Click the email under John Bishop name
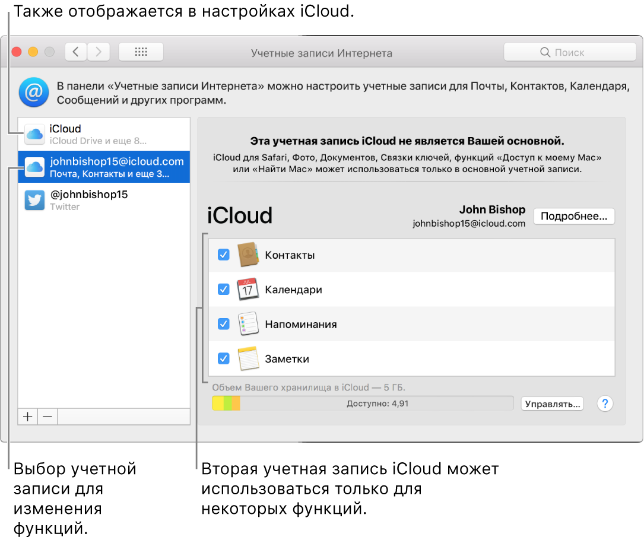644x540 pixels. pyautogui.click(x=469, y=223)
